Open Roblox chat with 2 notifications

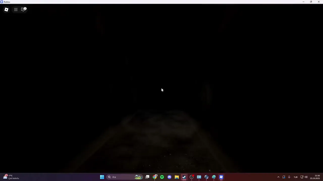(23, 10)
